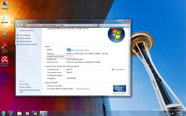Click the WORKGROUP value text
The height and width of the screenshot is (116, 186).
[71, 78]
